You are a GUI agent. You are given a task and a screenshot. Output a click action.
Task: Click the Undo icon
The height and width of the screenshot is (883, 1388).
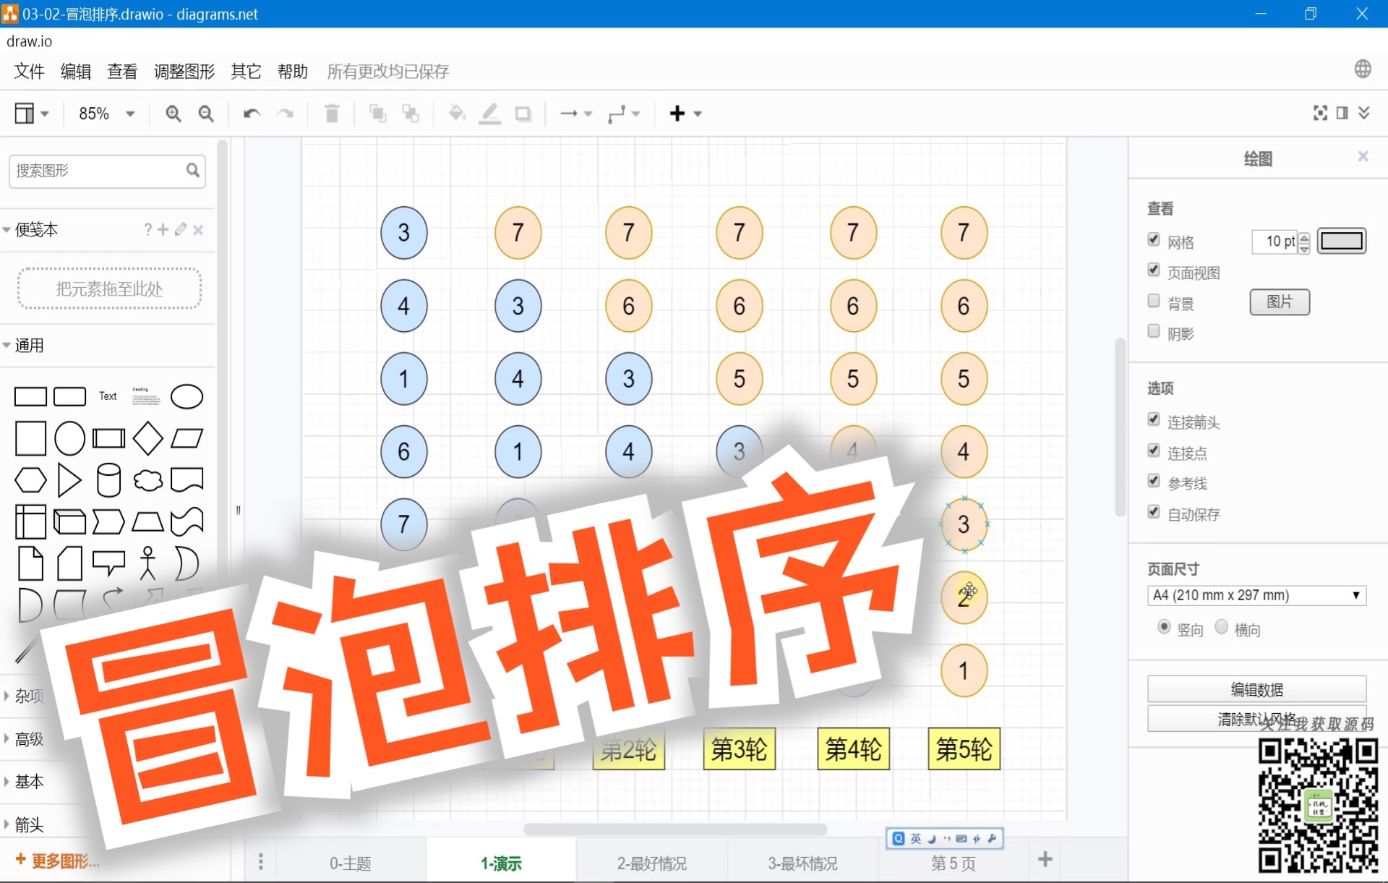click(x=251, y=114)
